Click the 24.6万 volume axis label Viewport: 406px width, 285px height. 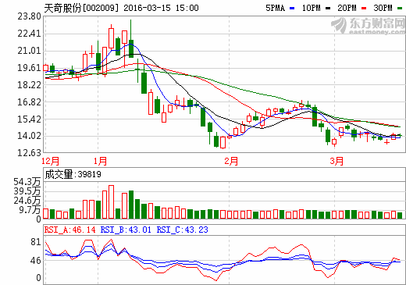click(x=27, y=201)
